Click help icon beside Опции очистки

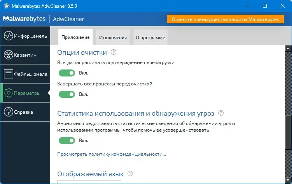click(x=114, y=52)
